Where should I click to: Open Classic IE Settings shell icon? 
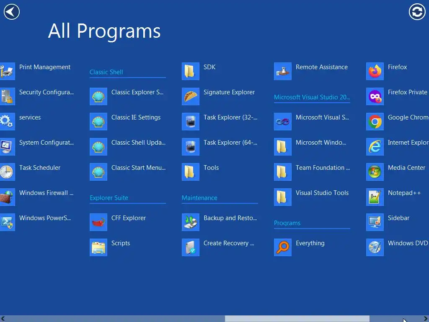pyautogui.click(x=98, y=122)
